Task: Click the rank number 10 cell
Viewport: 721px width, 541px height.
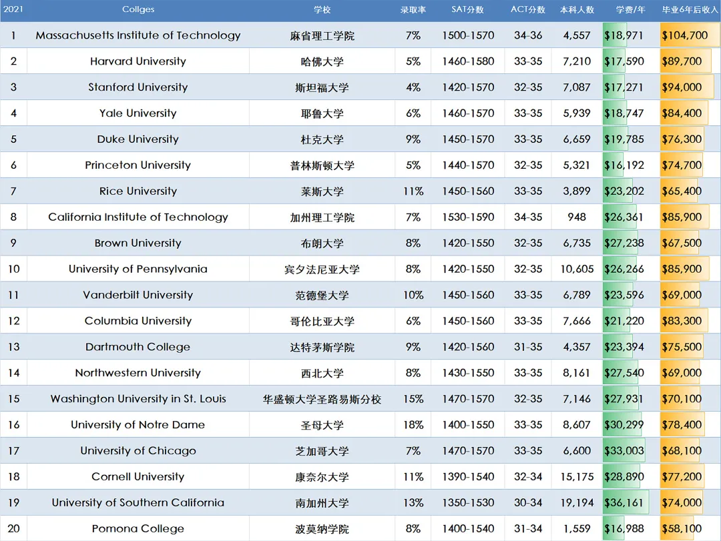Action: tap(14, 269)
